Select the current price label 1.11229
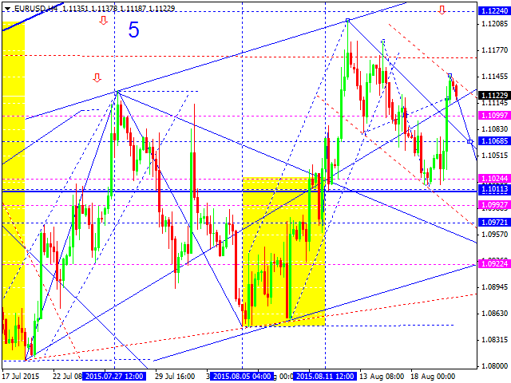The height and width of the screenshot is (383, 511). [494, 95]
